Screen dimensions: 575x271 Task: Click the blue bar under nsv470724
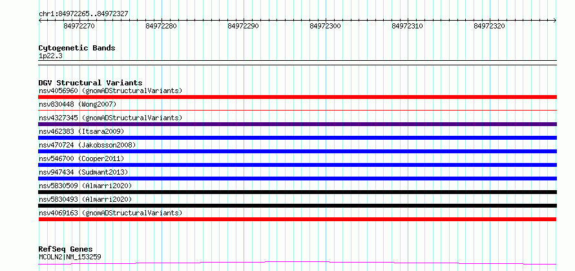click(x=297, y=151)
